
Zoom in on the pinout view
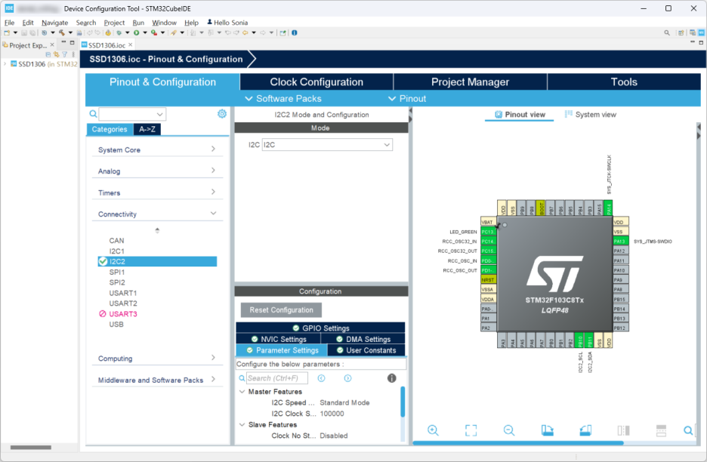(433, 430)
